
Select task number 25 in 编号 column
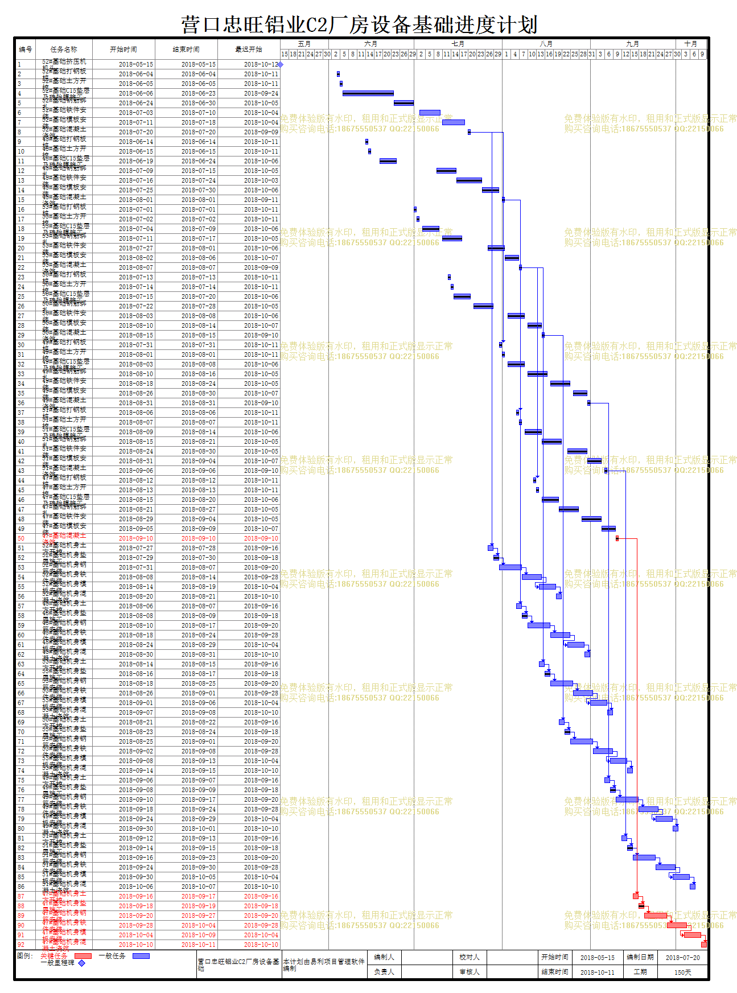point(21,296)
